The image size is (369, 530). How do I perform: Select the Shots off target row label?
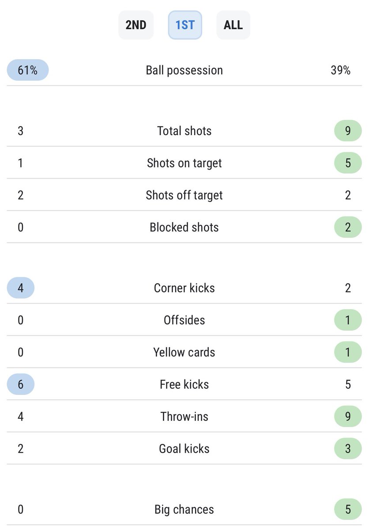point(184,195)
